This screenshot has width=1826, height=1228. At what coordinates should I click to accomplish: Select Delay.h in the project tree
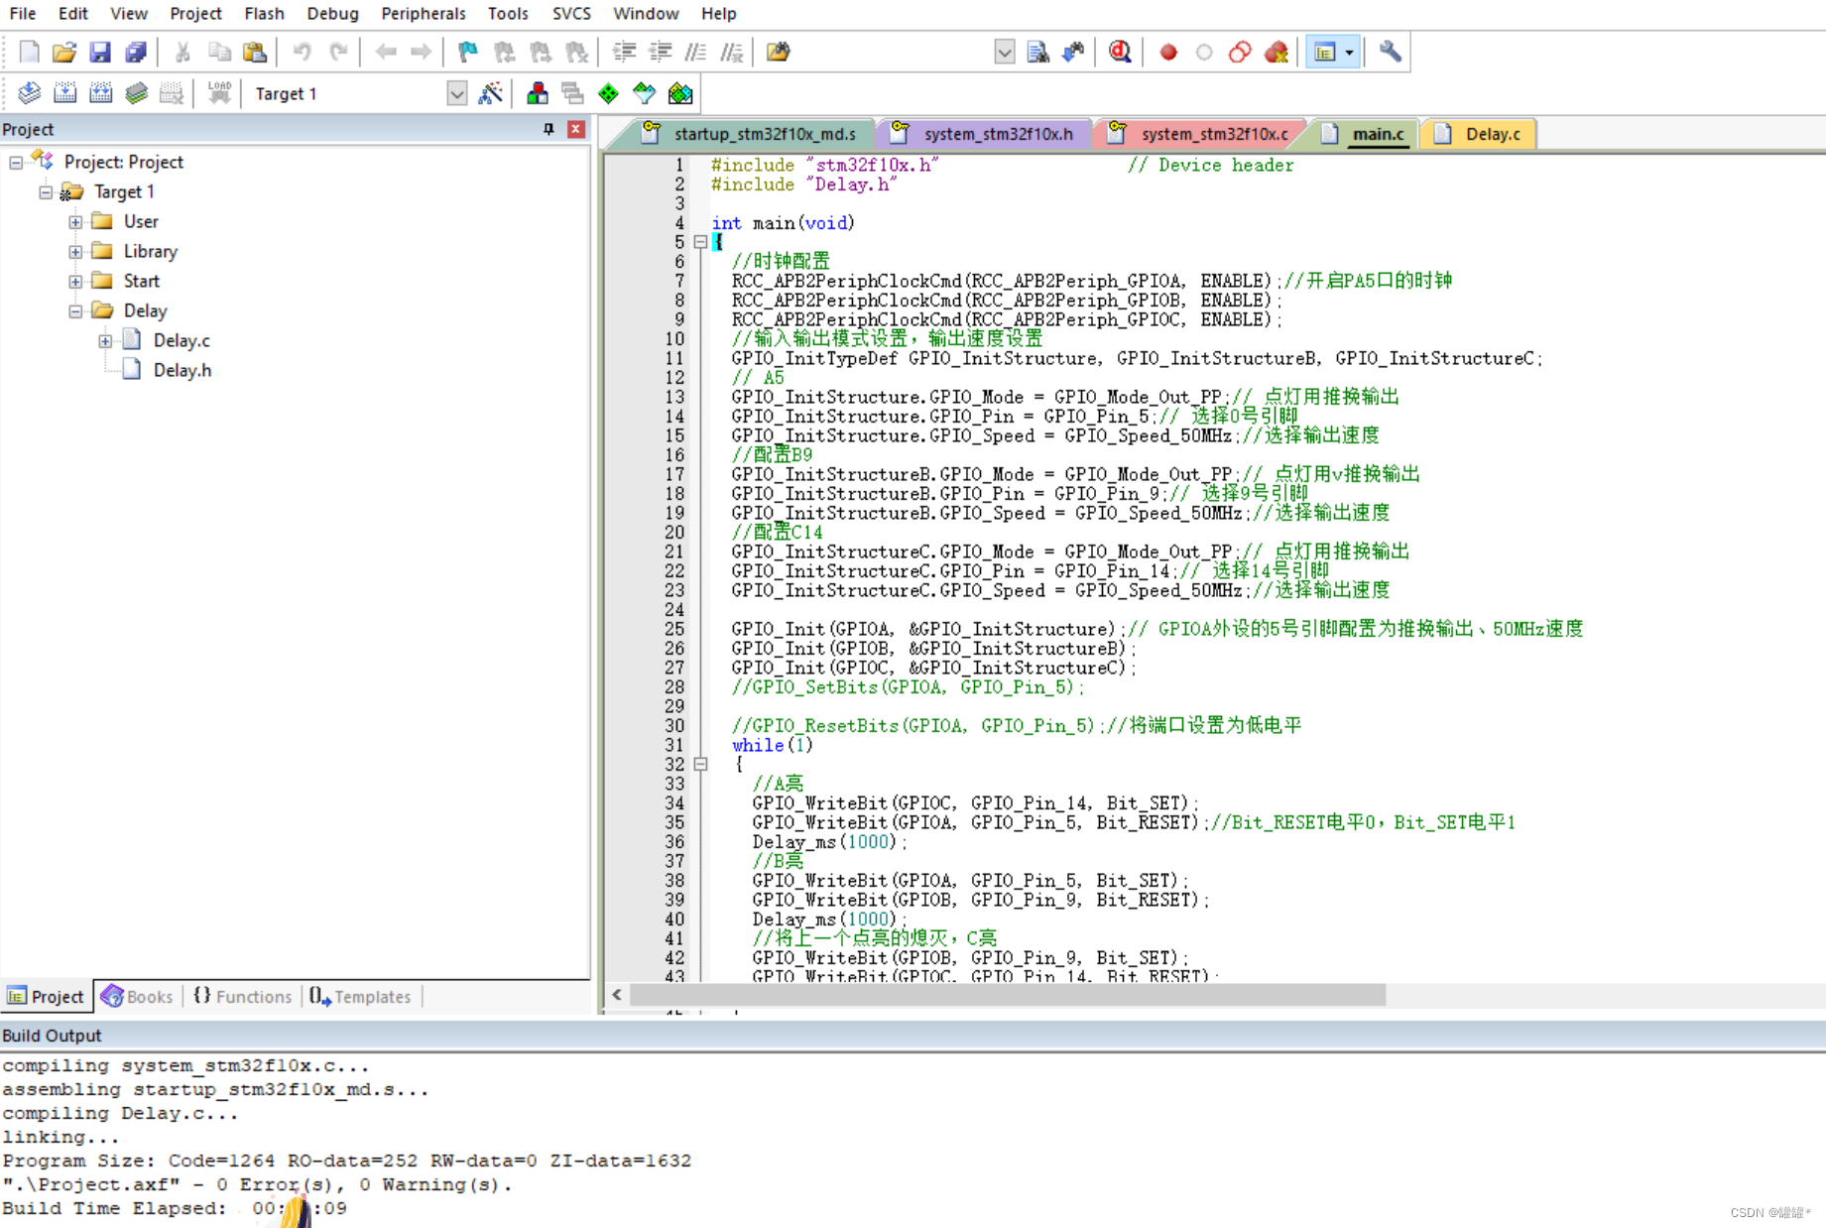point(182,371)
